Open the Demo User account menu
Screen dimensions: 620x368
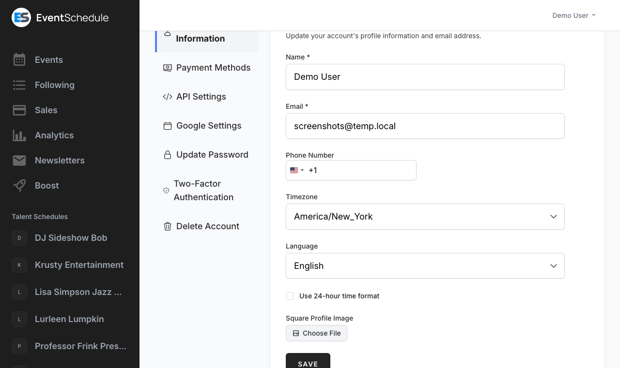(573, 15)
